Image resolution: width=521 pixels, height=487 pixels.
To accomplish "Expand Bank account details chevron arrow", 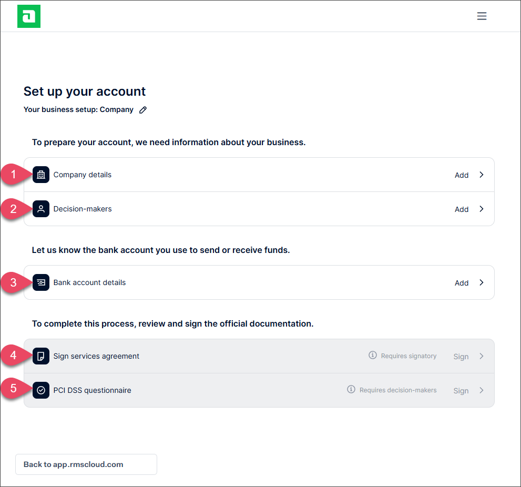I will (x=482, y=282).
